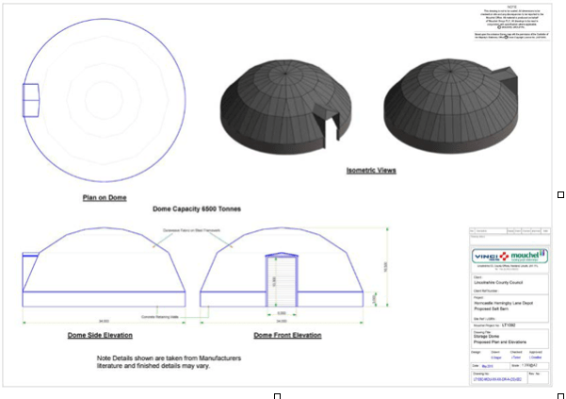Select the bottom-center resize handle
566x399 pixels.
point(277,395)
